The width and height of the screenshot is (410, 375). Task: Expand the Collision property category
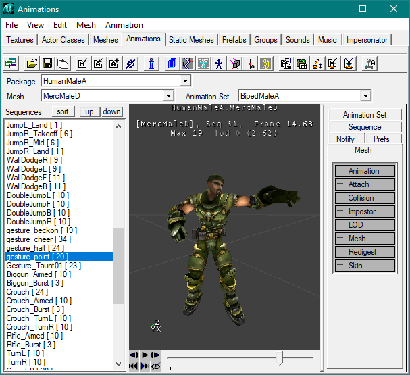tap(365, 198)
